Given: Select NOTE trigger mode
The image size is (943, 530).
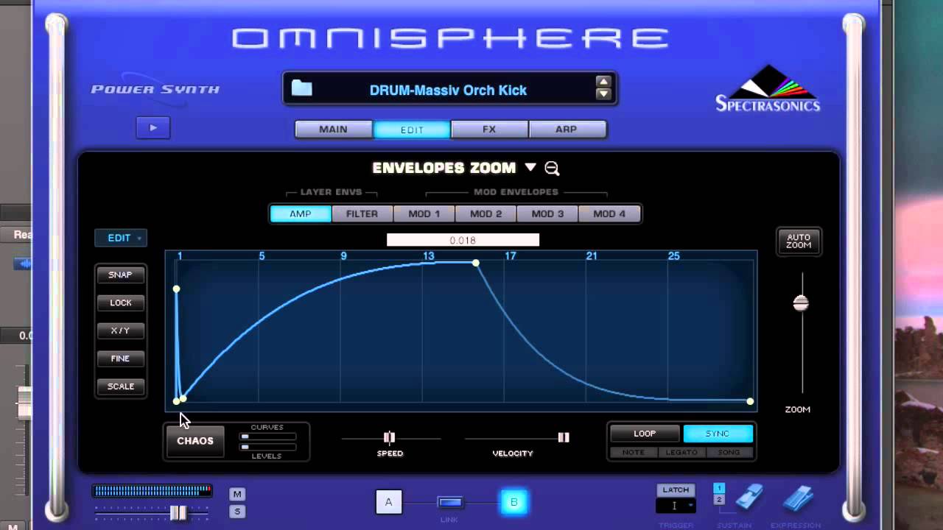Looking at the screenshot, I should 634,453.
